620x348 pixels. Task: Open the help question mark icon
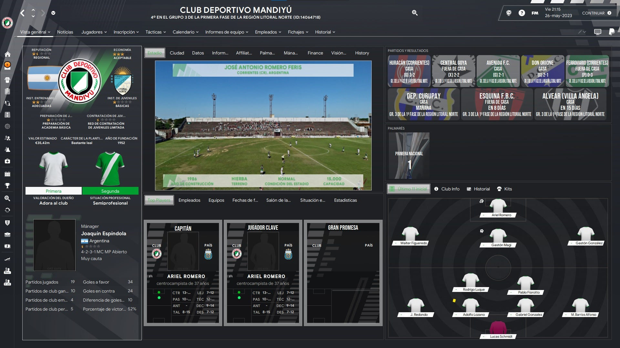pos(522,13)
